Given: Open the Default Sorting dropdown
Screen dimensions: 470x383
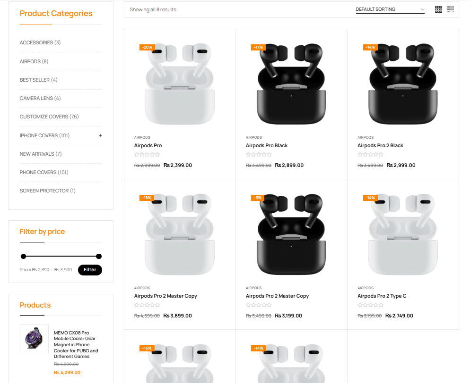Looking at the screenshot, I should click(390, 9).
